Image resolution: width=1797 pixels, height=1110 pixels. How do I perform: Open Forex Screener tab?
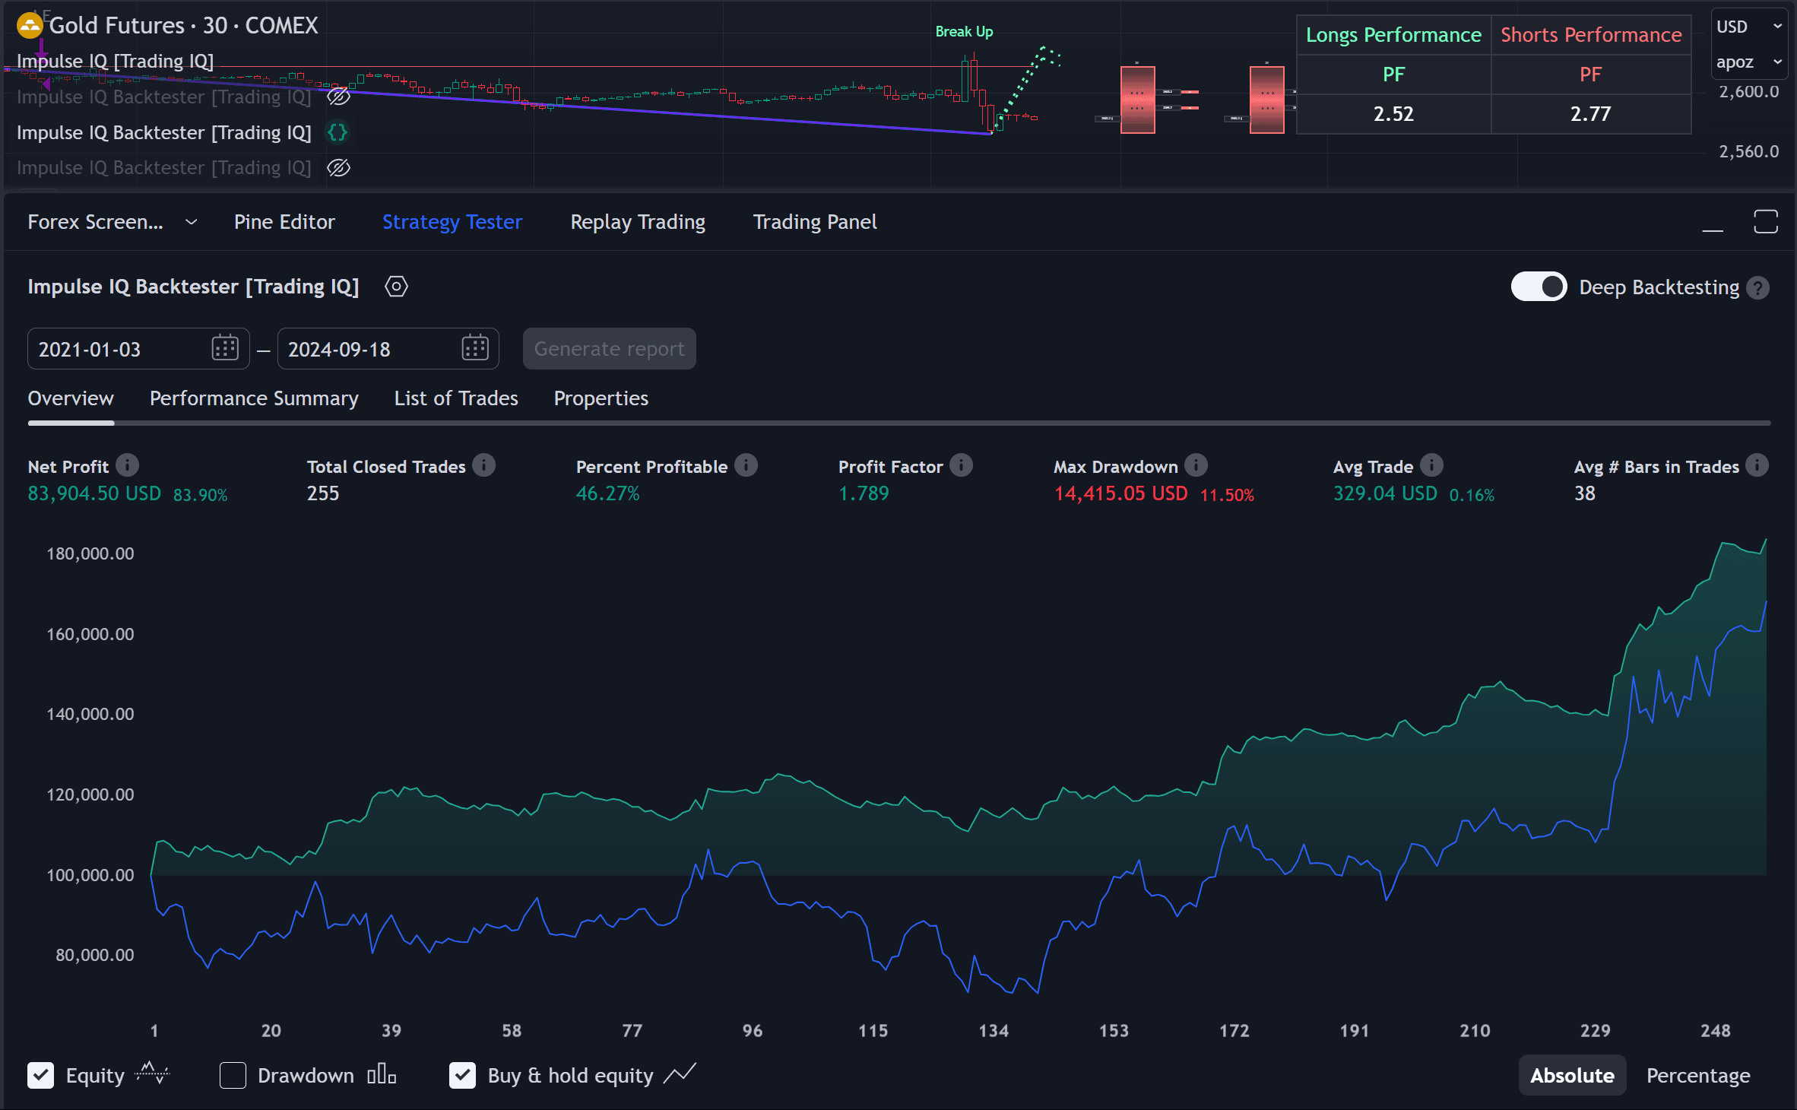(96, 222)
